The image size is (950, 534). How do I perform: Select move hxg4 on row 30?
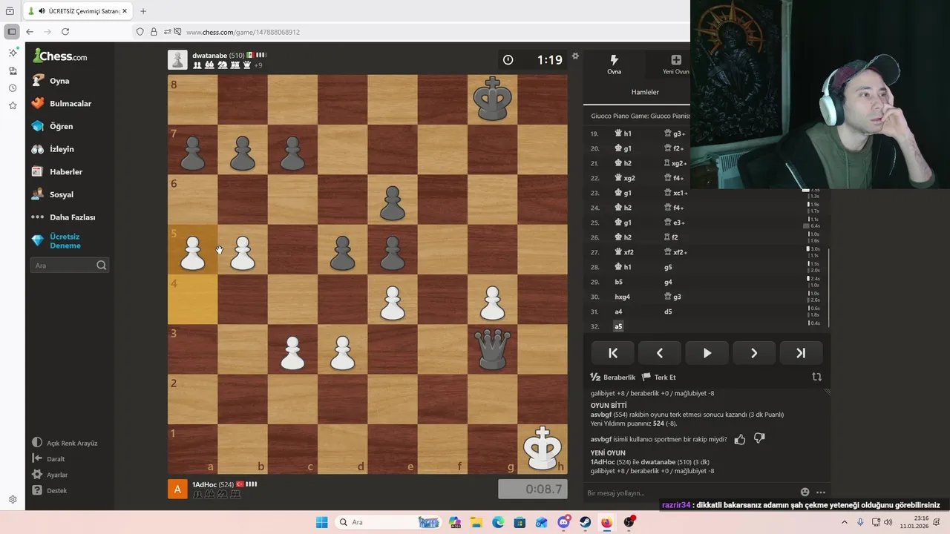623,297
